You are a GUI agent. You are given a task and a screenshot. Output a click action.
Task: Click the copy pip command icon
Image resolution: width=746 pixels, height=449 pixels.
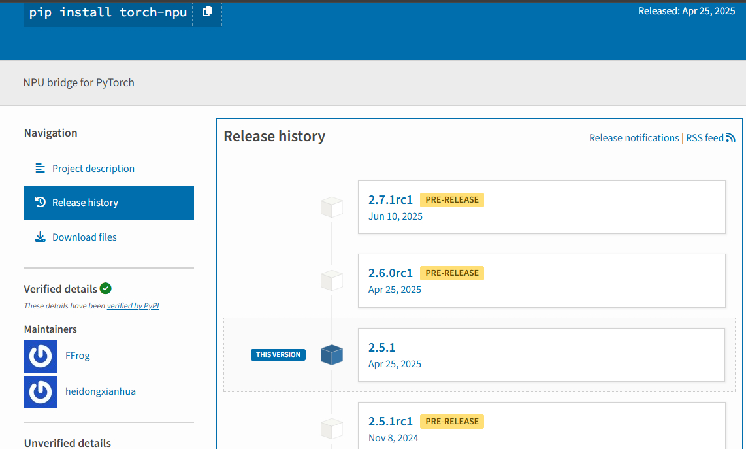(x=207, y=12)
